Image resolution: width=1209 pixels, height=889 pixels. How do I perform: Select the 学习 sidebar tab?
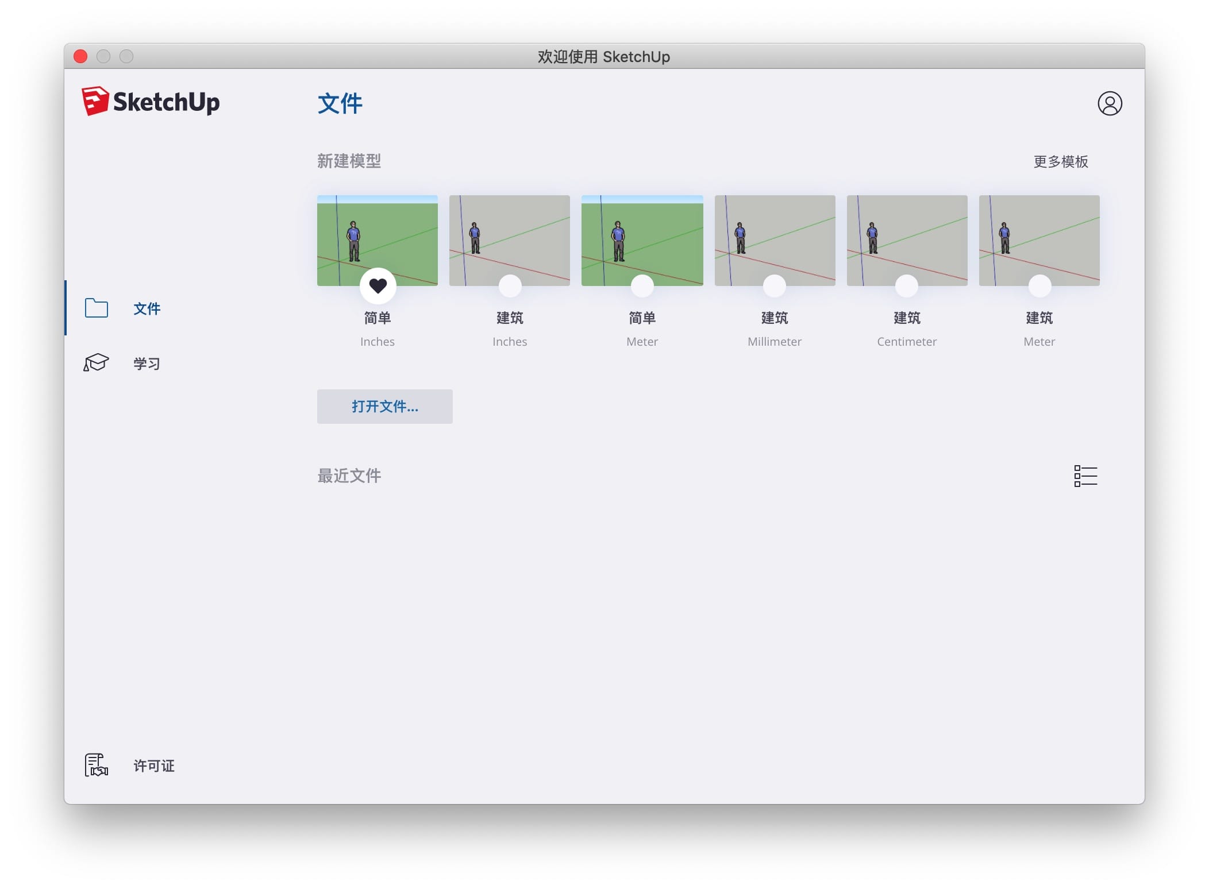coord(147,364)
